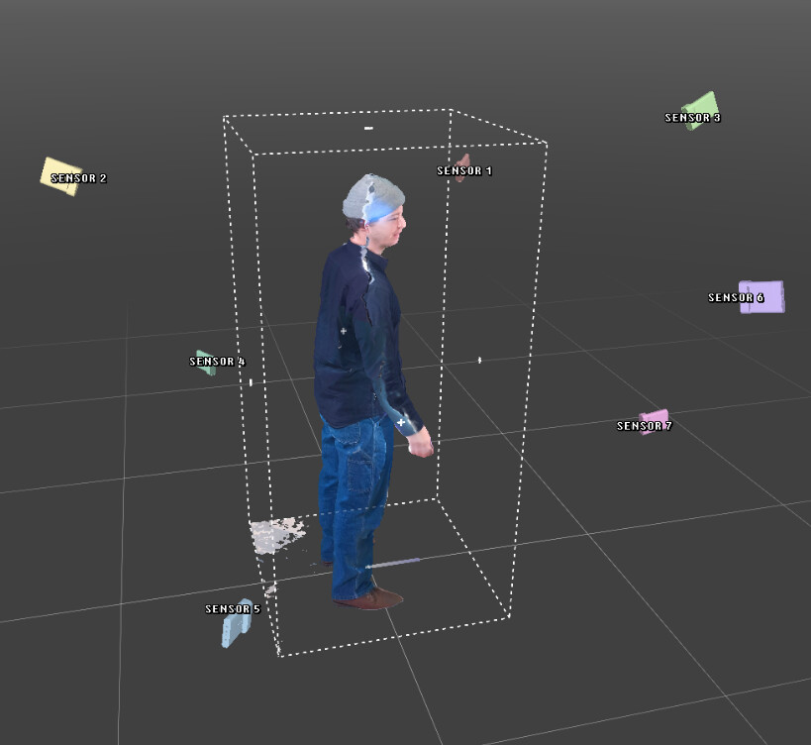Click the plus handle on the person's back
Viewport: 811px width, 745px height.
[344, 330]
